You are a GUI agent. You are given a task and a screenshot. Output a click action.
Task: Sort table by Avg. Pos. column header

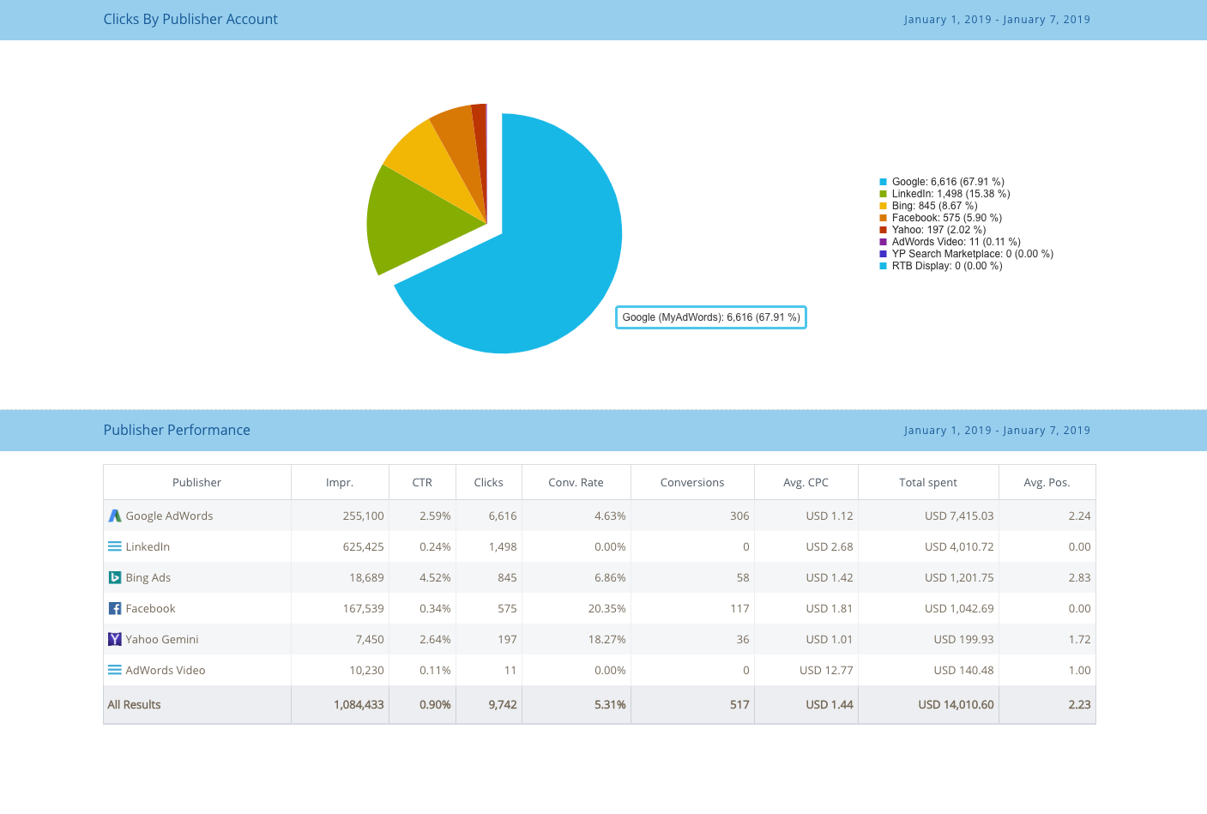(x=1047, y=482)
